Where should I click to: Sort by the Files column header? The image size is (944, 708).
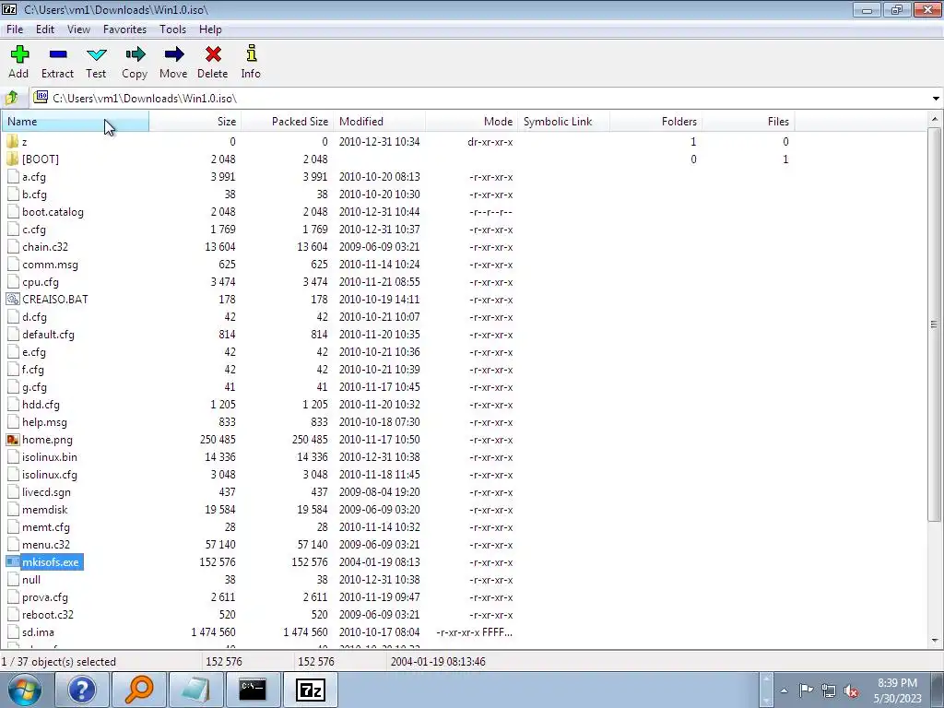click(x=748, y=121)
